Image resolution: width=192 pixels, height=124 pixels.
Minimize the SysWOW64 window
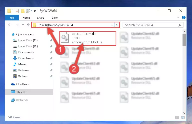coord(158,11)
